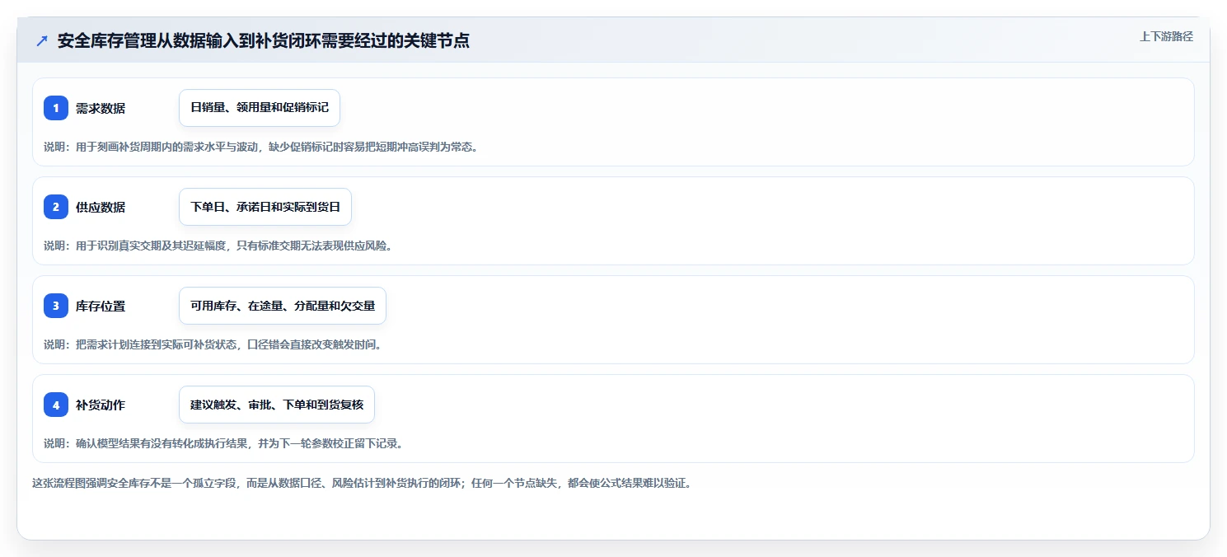Viewport: 1227px width, 557px height.
Task: Select the 可用库存、在途量、分配量和欠交量 chip
Action: coord(283,306)
